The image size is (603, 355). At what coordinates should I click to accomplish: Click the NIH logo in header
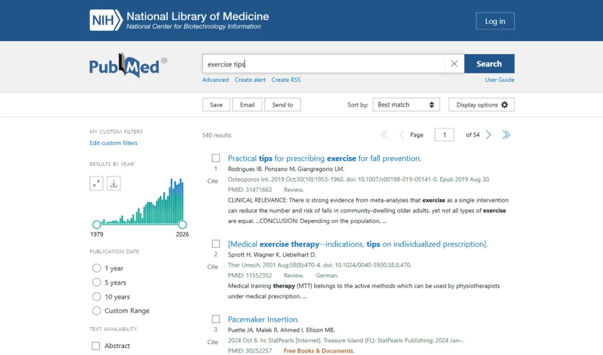pyautogui.click(x=106, y=20)
